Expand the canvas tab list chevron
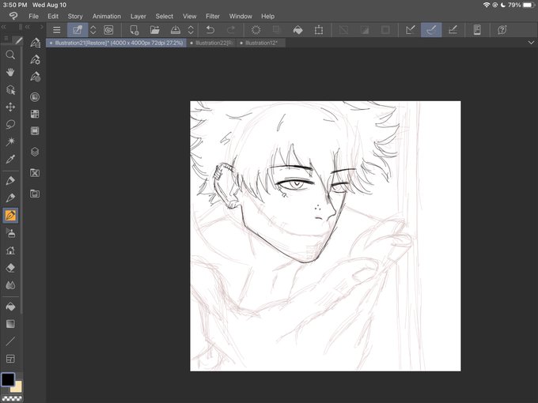The image size is (538, 403). pos(531,43)
